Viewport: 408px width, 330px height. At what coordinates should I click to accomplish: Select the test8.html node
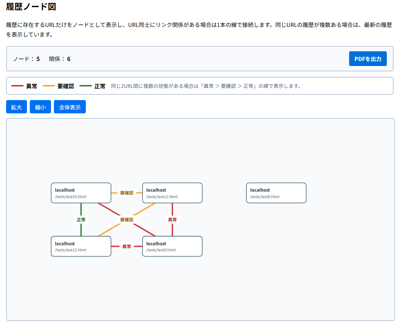(276, 193)
